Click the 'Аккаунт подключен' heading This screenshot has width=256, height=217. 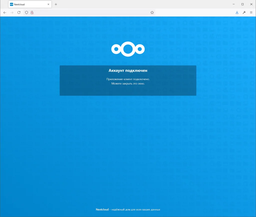tap(128, 70)
